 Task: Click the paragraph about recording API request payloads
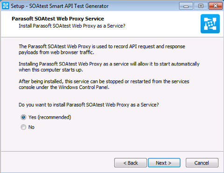(x=102, y=50)
